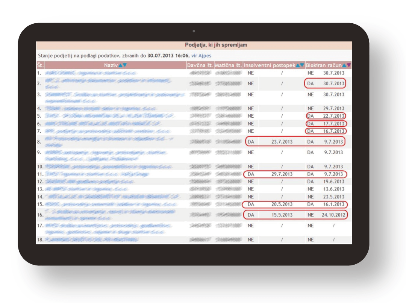
Task: Click date '17.7.2013' in row 6
Action: pyautogui.click(x=334, y=124)
